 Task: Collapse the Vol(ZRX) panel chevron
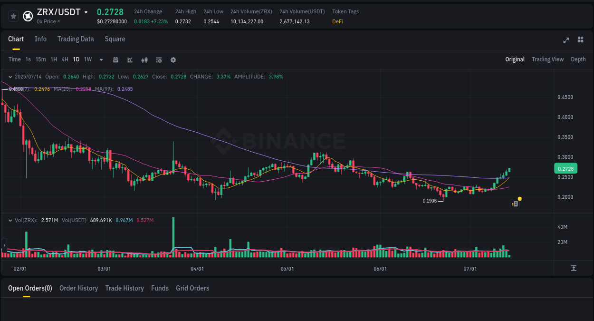10,220
